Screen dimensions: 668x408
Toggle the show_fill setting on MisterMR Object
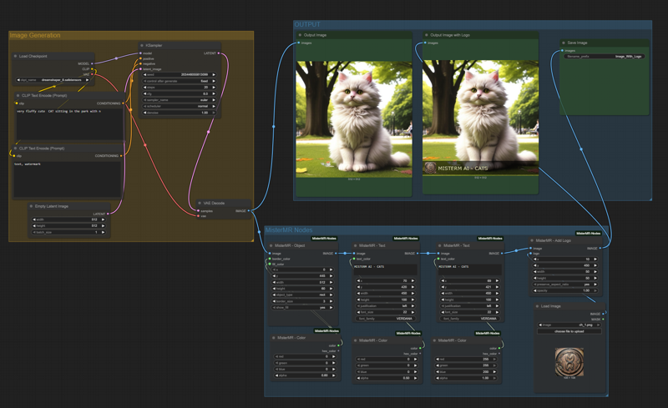tap(302, 308)
